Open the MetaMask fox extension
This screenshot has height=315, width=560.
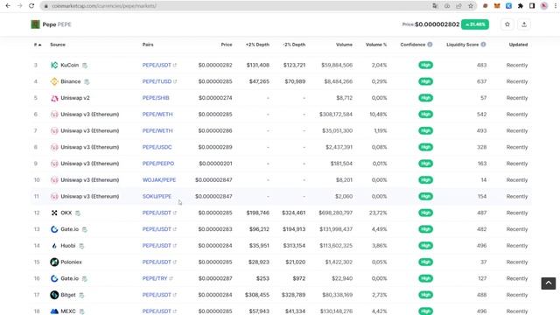pyautogui.click(x=497, y=6)
